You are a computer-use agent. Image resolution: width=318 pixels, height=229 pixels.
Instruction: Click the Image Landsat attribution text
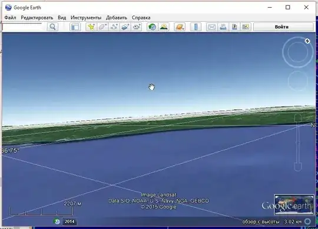159,195
